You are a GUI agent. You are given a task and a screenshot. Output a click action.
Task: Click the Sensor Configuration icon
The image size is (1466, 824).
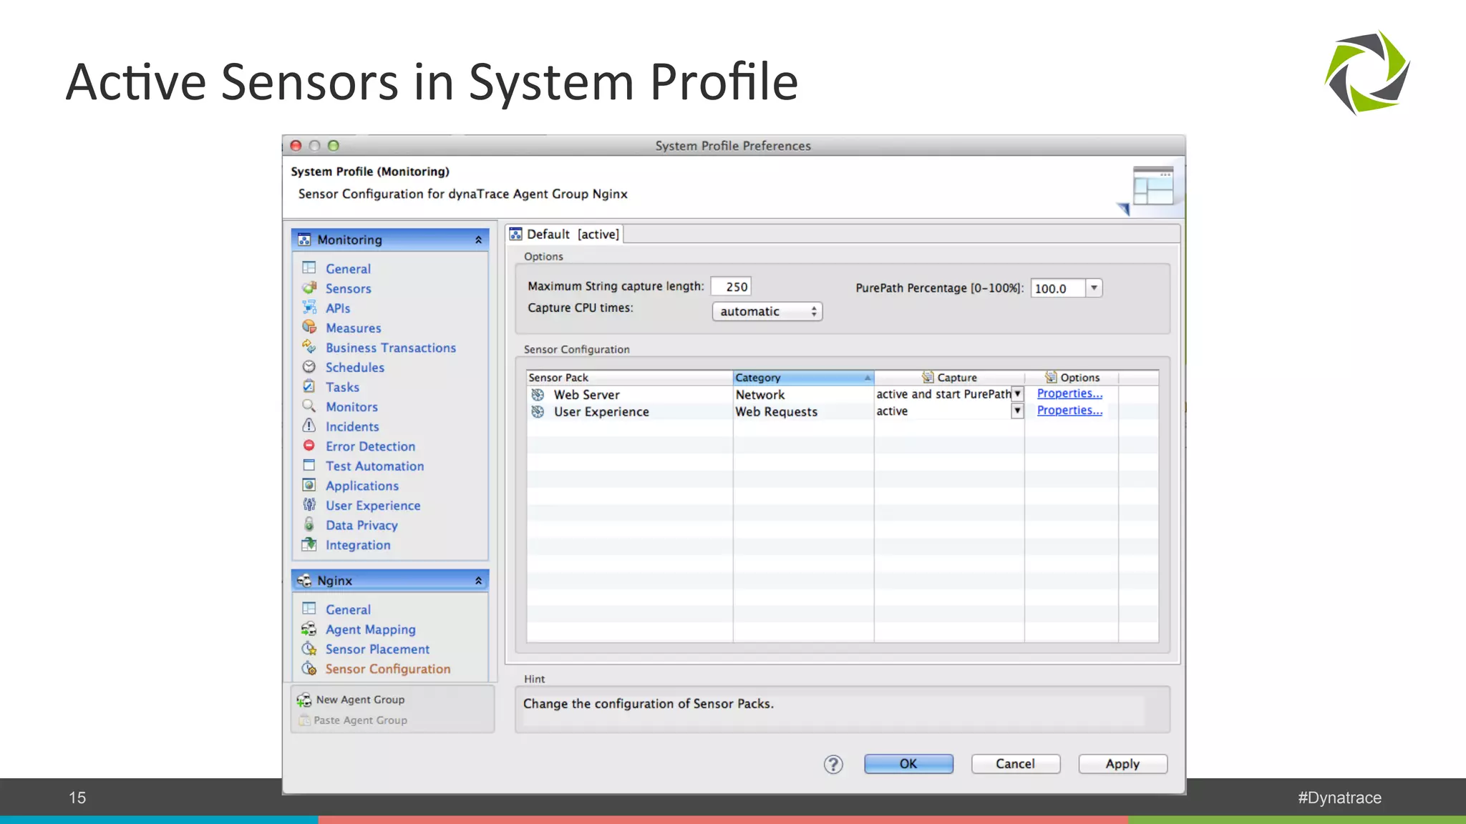[309, 669]
